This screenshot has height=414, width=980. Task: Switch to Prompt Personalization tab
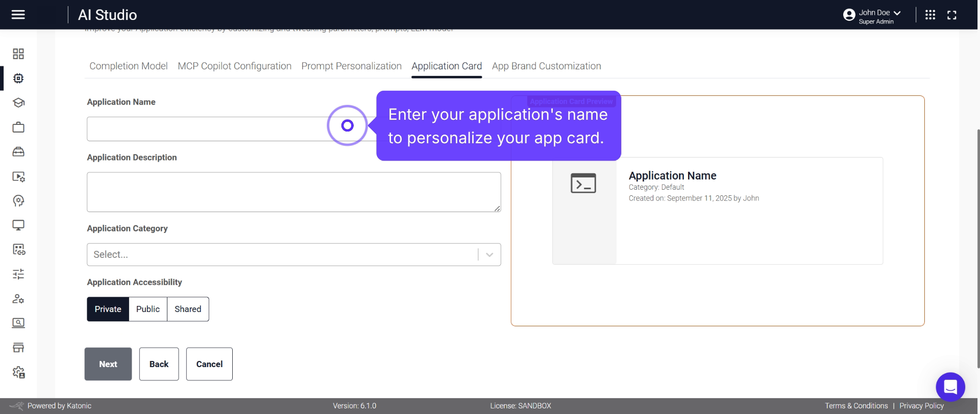[x=351, y=66]
